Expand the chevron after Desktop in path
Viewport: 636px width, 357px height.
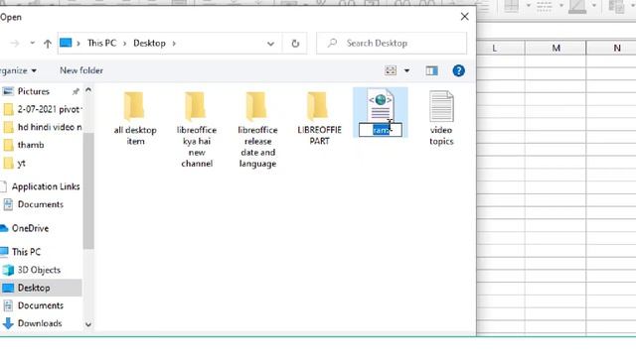174,43
